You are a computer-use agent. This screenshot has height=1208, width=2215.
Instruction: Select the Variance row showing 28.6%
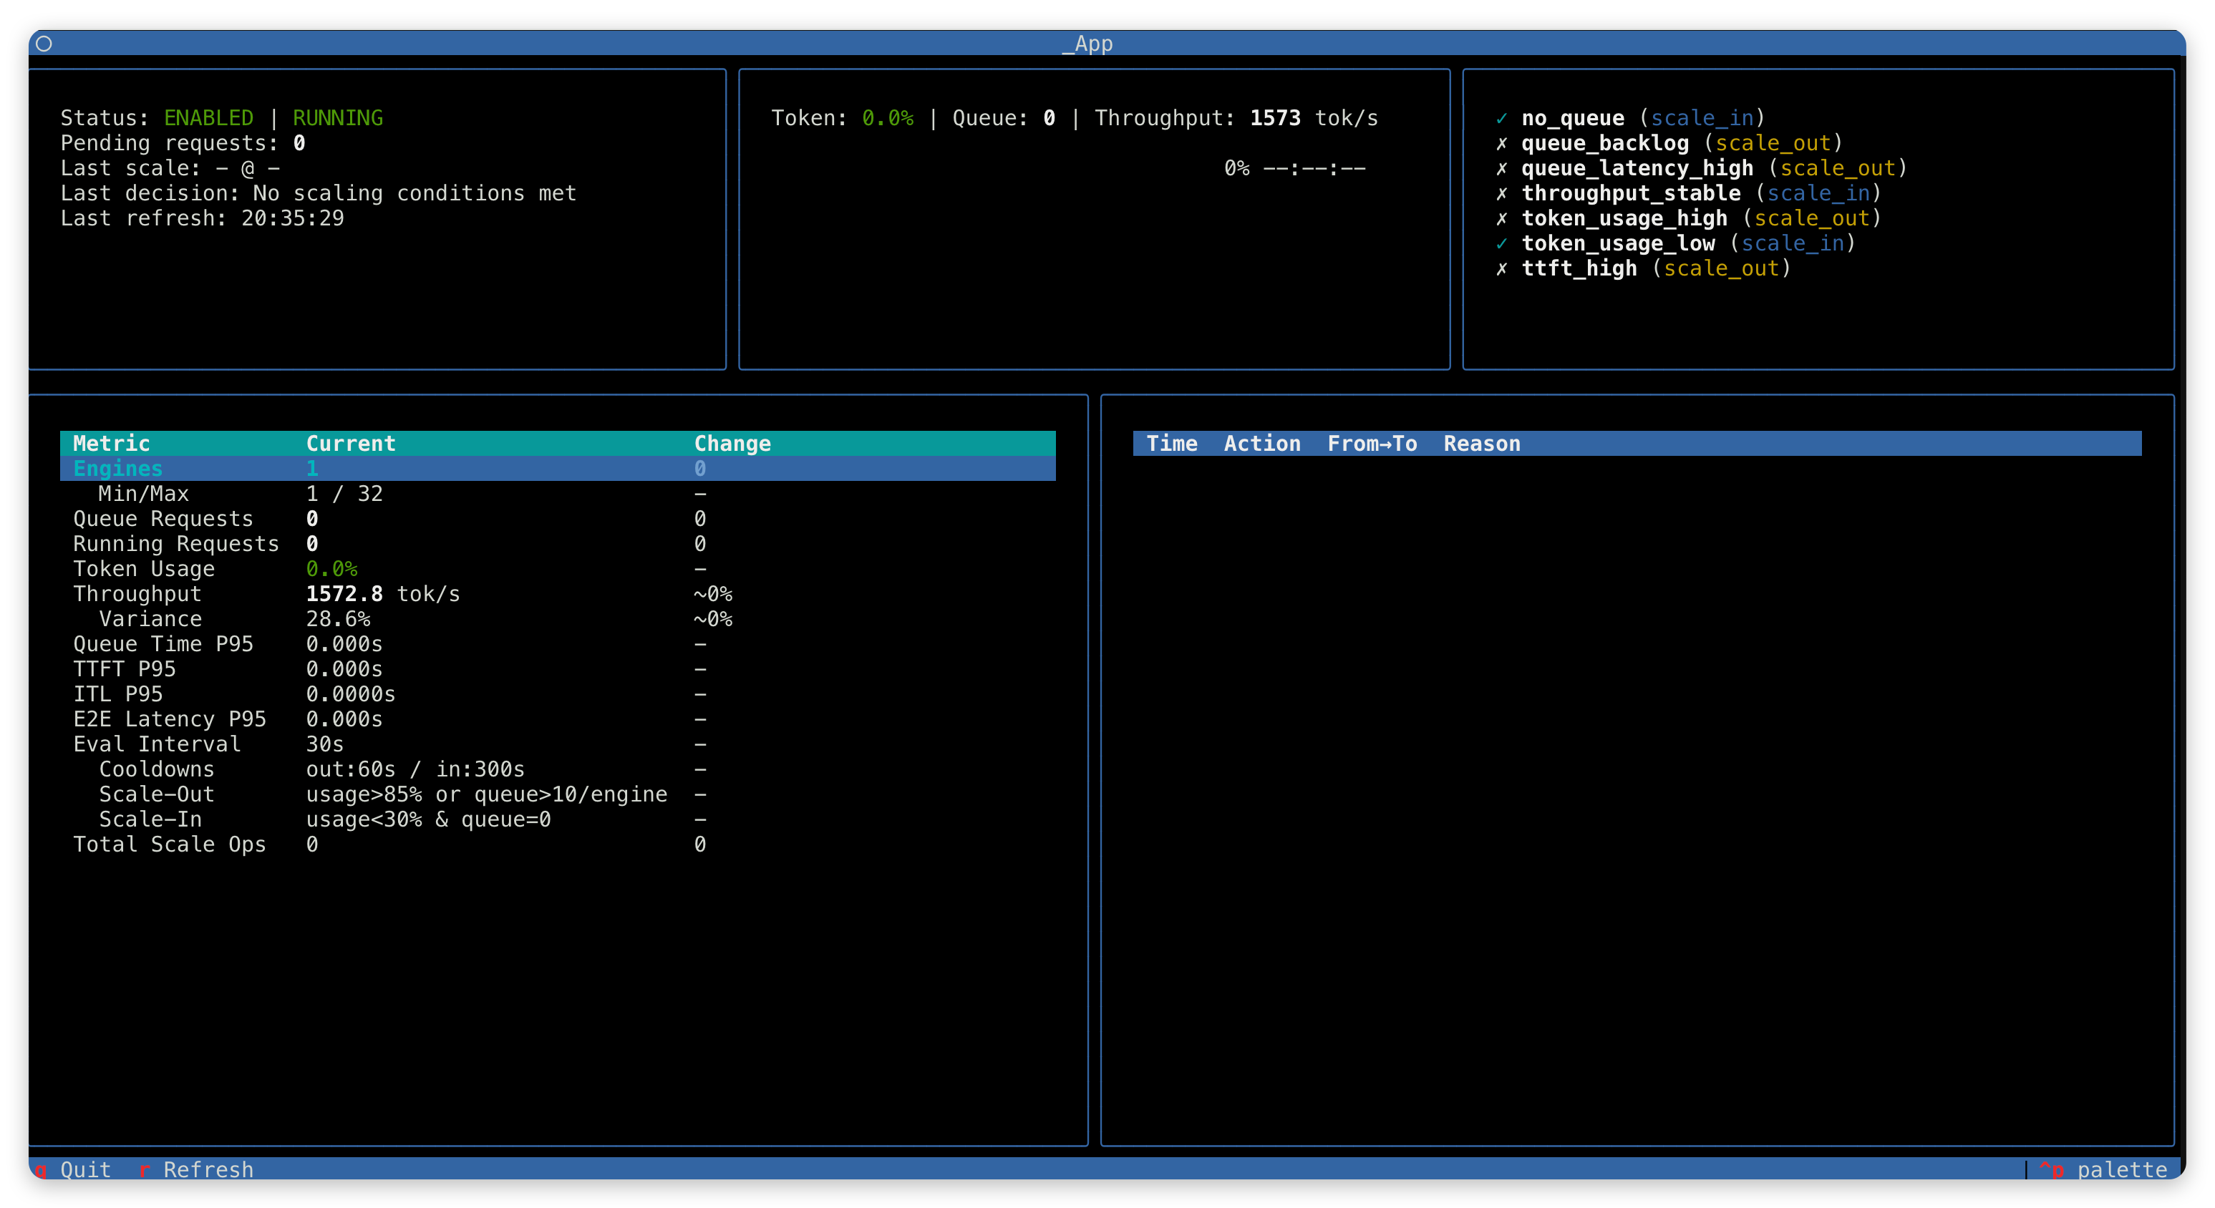point(557,618)
